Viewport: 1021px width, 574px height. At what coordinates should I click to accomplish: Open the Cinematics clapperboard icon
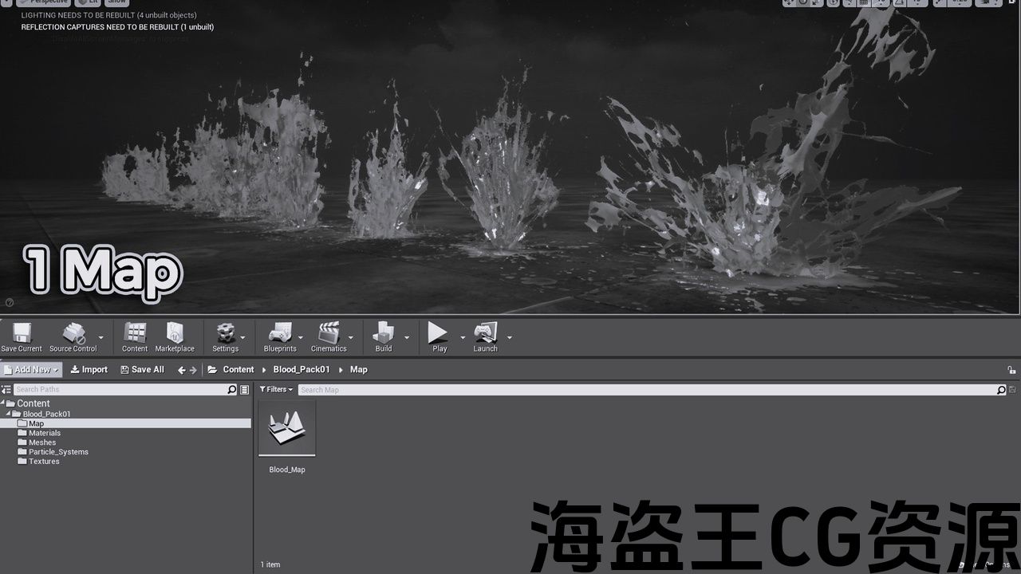329,333
